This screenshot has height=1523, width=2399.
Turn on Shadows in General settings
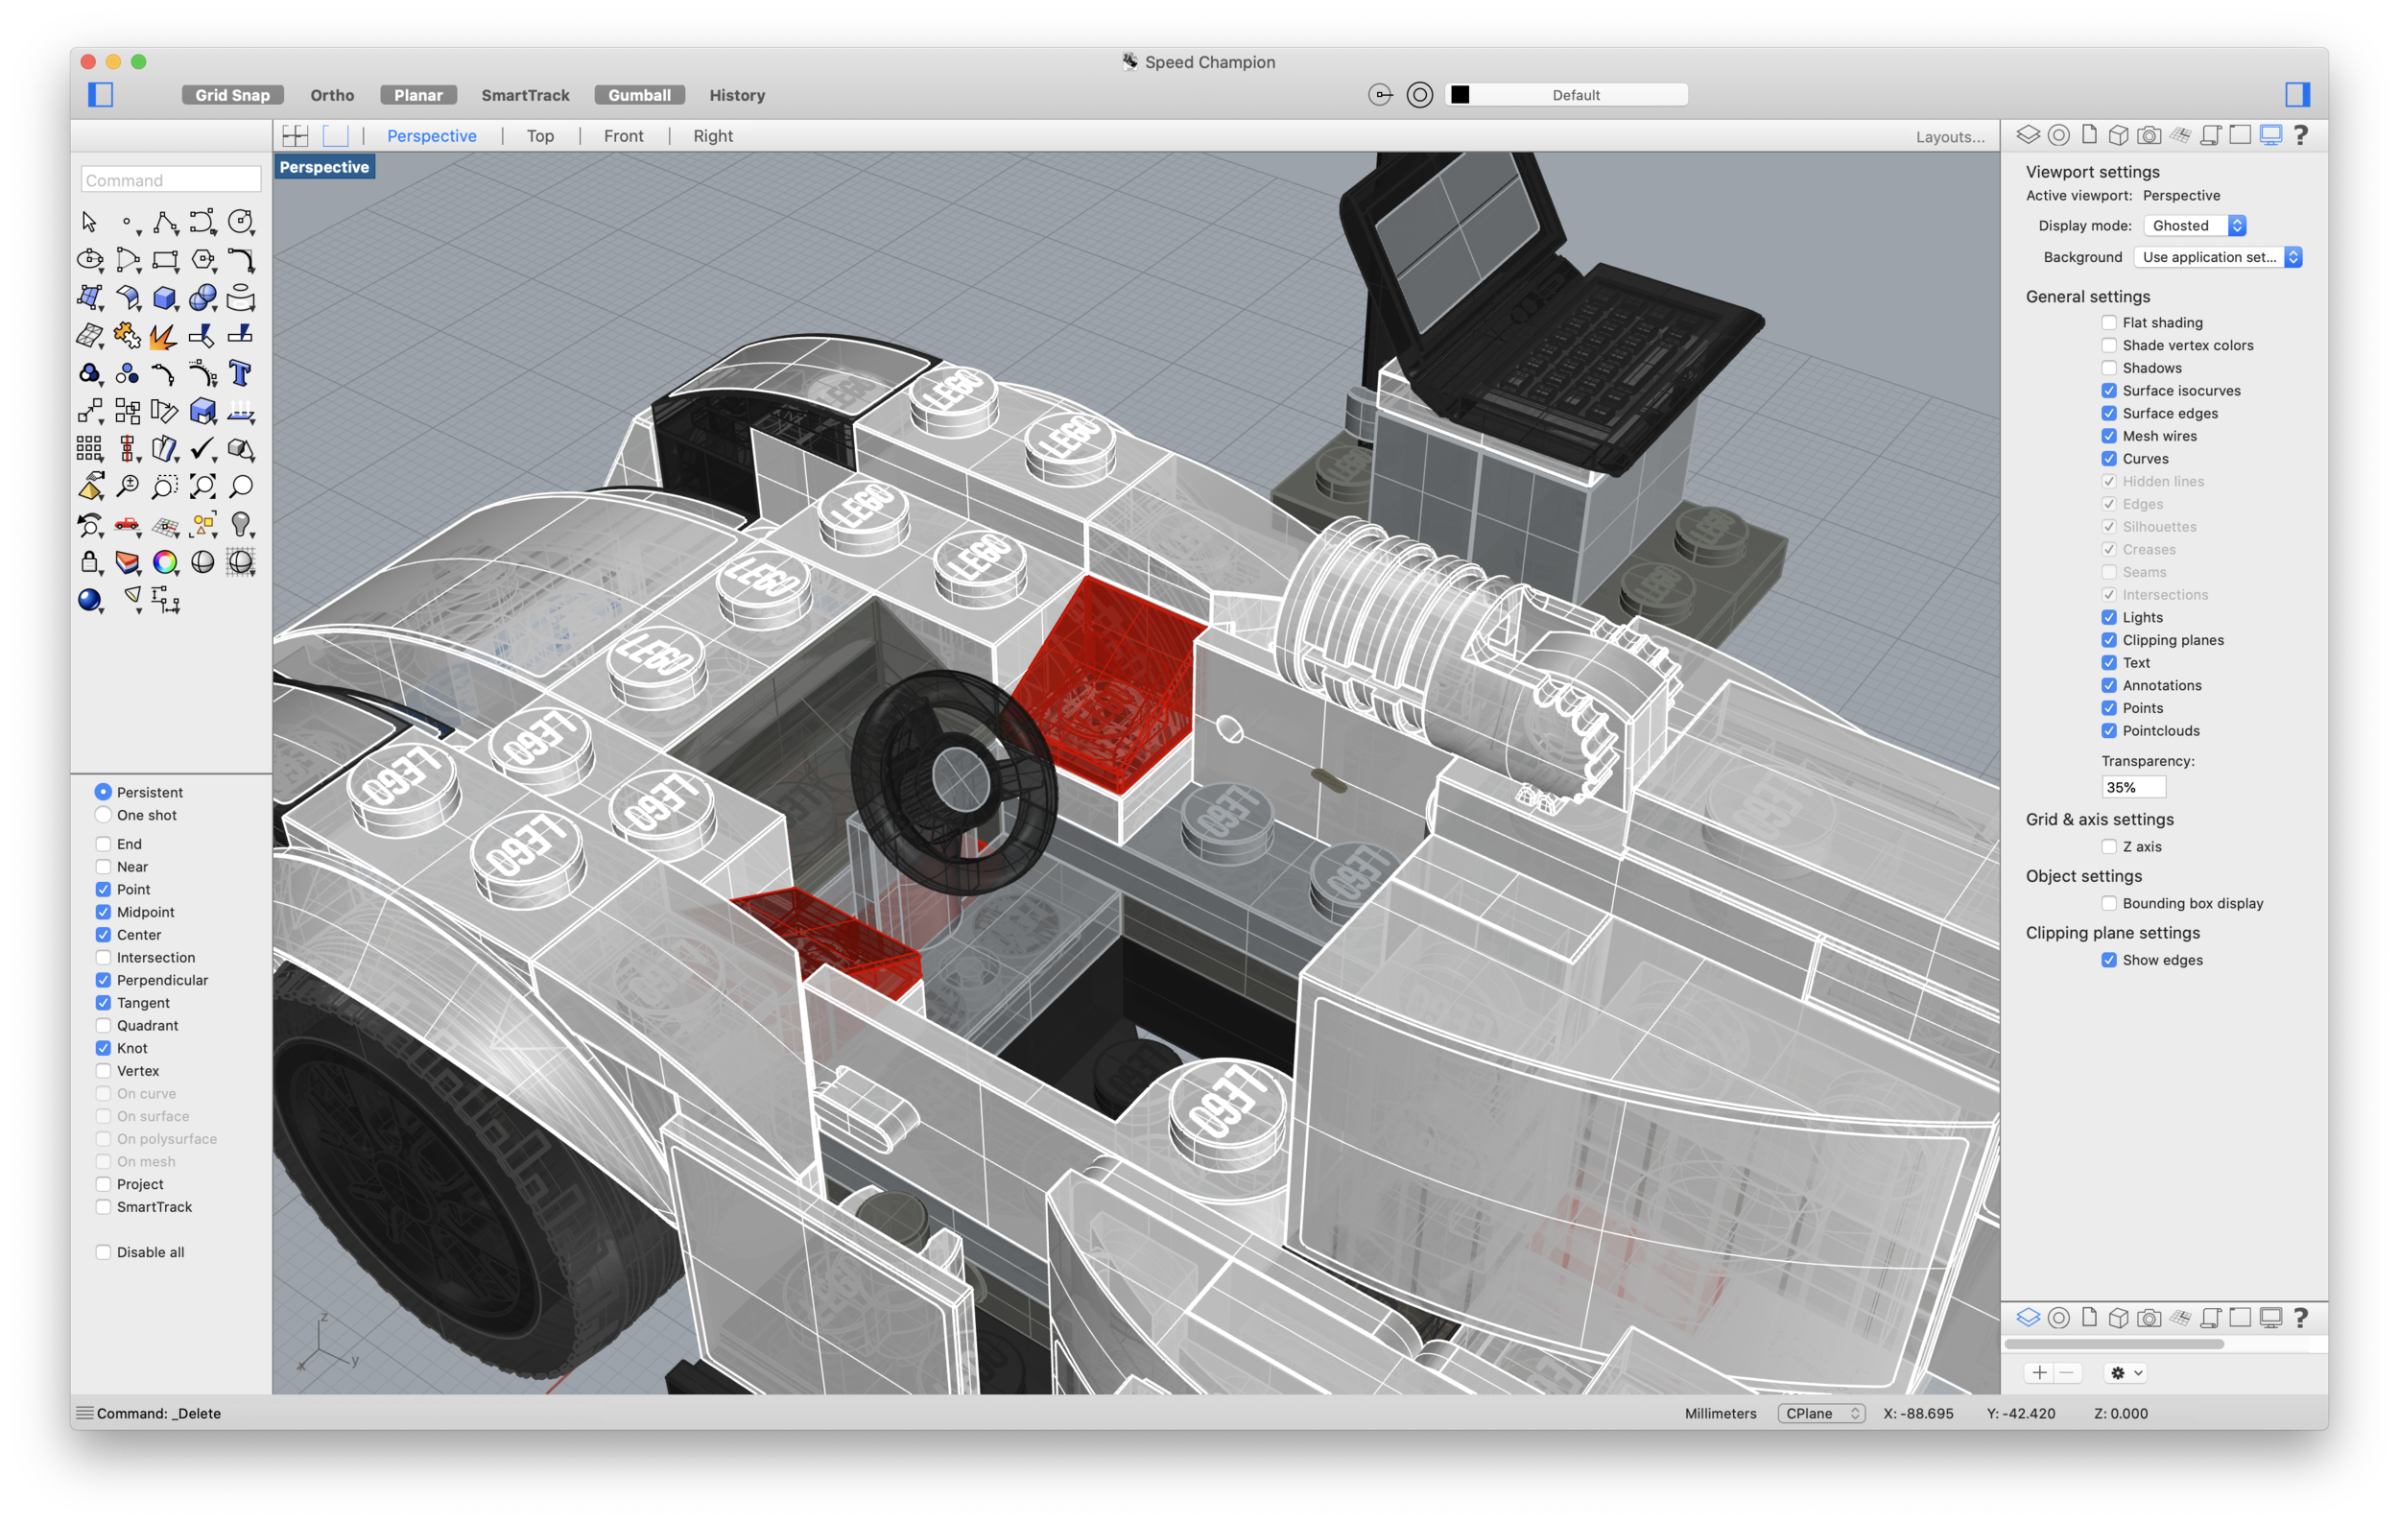(x=2109, y=368)
